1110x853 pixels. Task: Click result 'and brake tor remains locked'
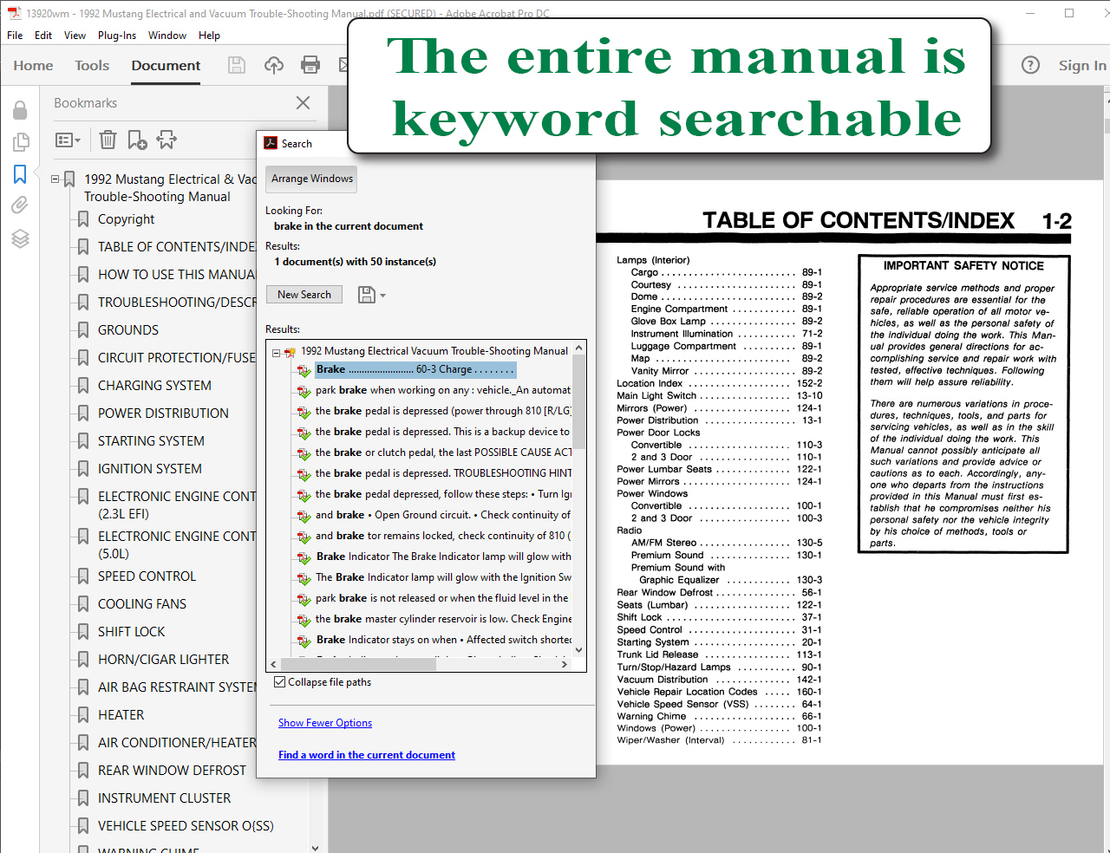(442, 536)
